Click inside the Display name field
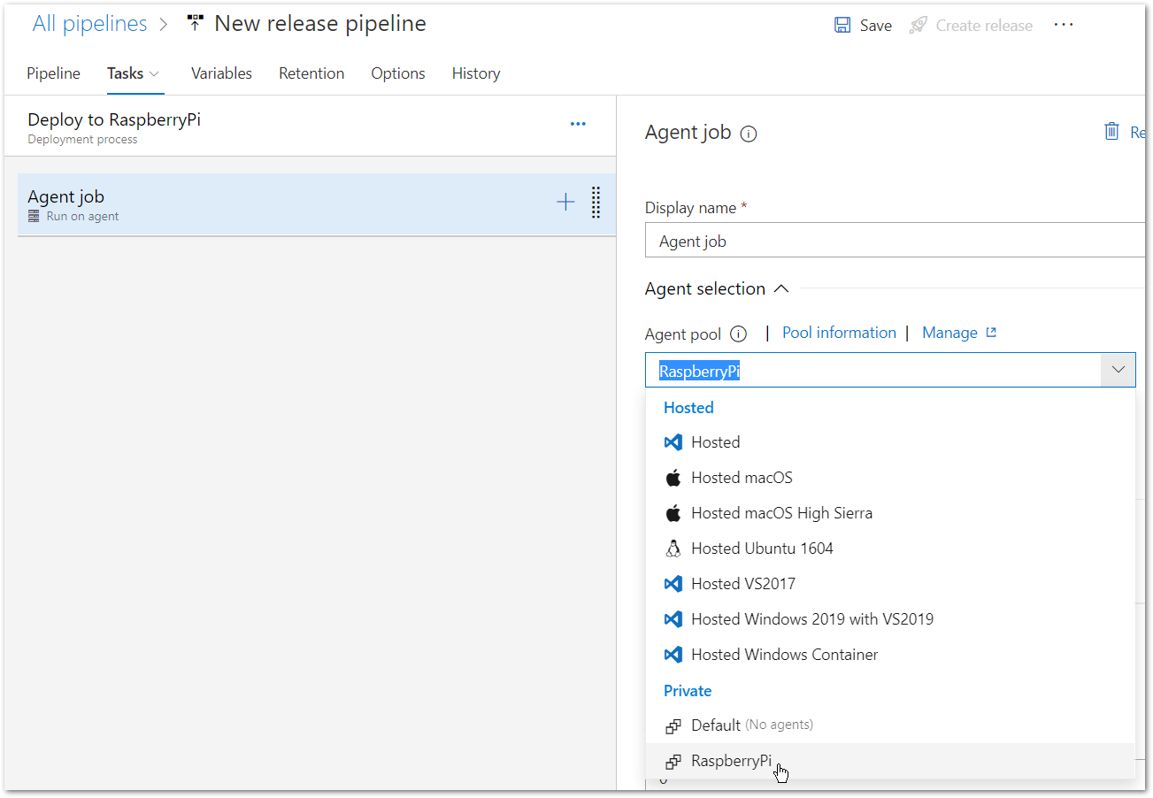The height and width of the screenshot is (798, 1153). (885, 240)
